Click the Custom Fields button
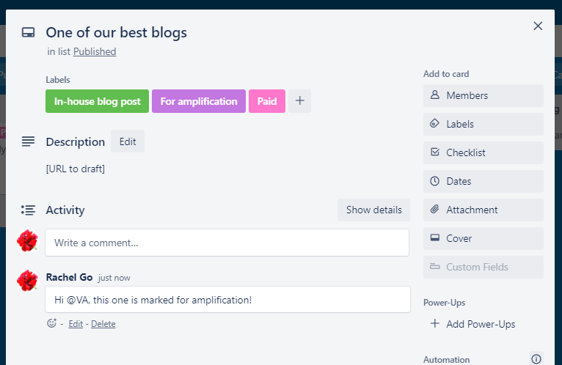 pyautogui.click(x=483, y=268)
